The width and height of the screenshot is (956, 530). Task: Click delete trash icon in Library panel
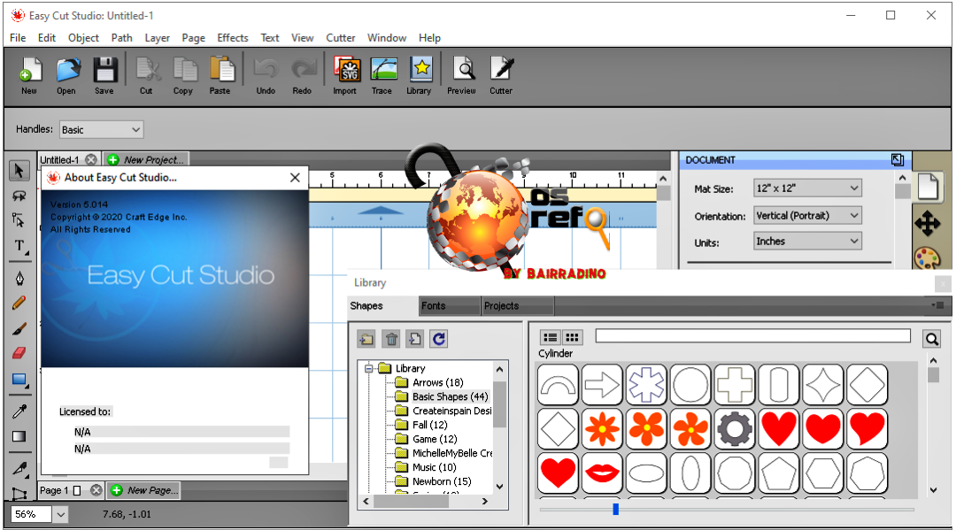pyautogui.click(x=391, y=339)
